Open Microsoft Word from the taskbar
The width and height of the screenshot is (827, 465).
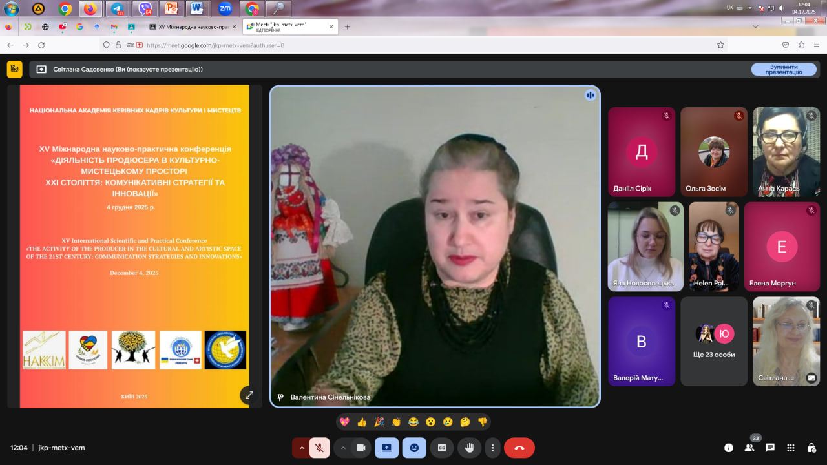pos(197,9)
